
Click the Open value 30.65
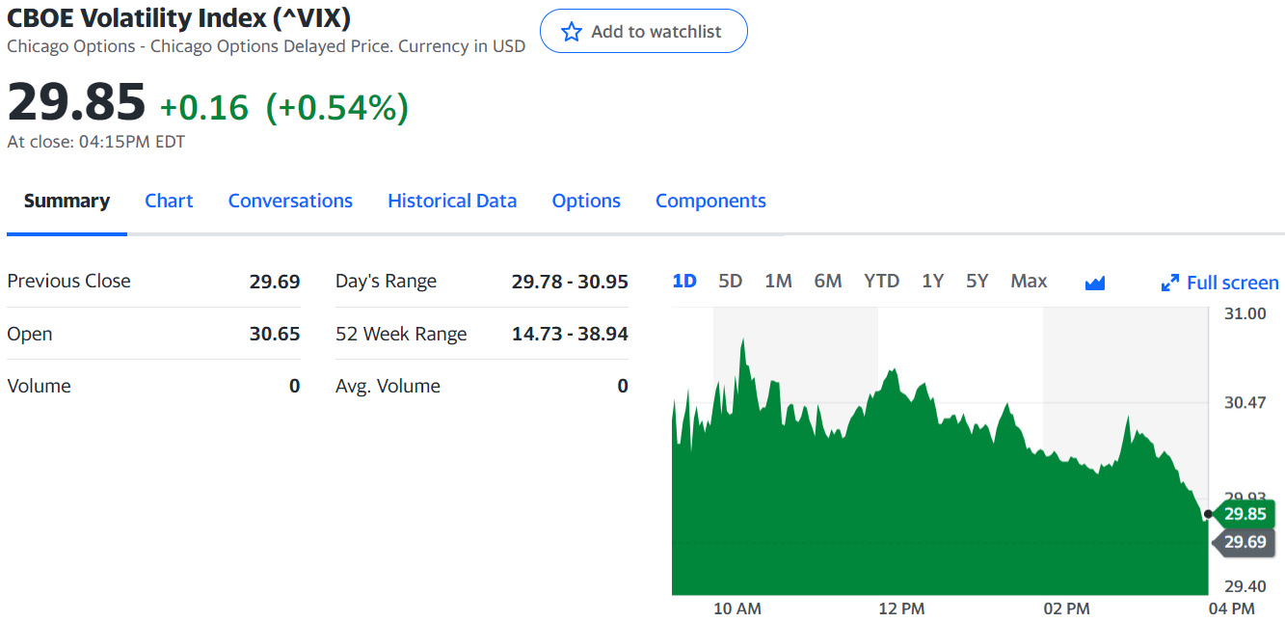[x=275, y=334]
